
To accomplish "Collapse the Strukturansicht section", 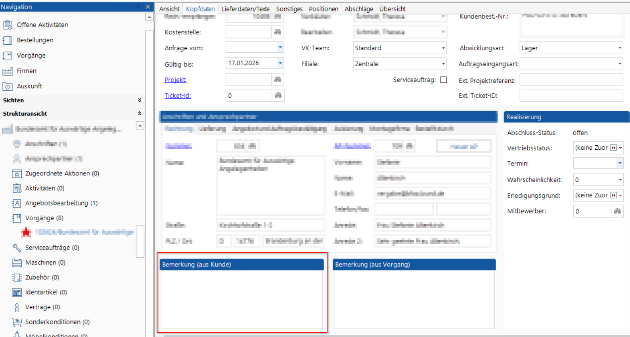I will point(139,113).
